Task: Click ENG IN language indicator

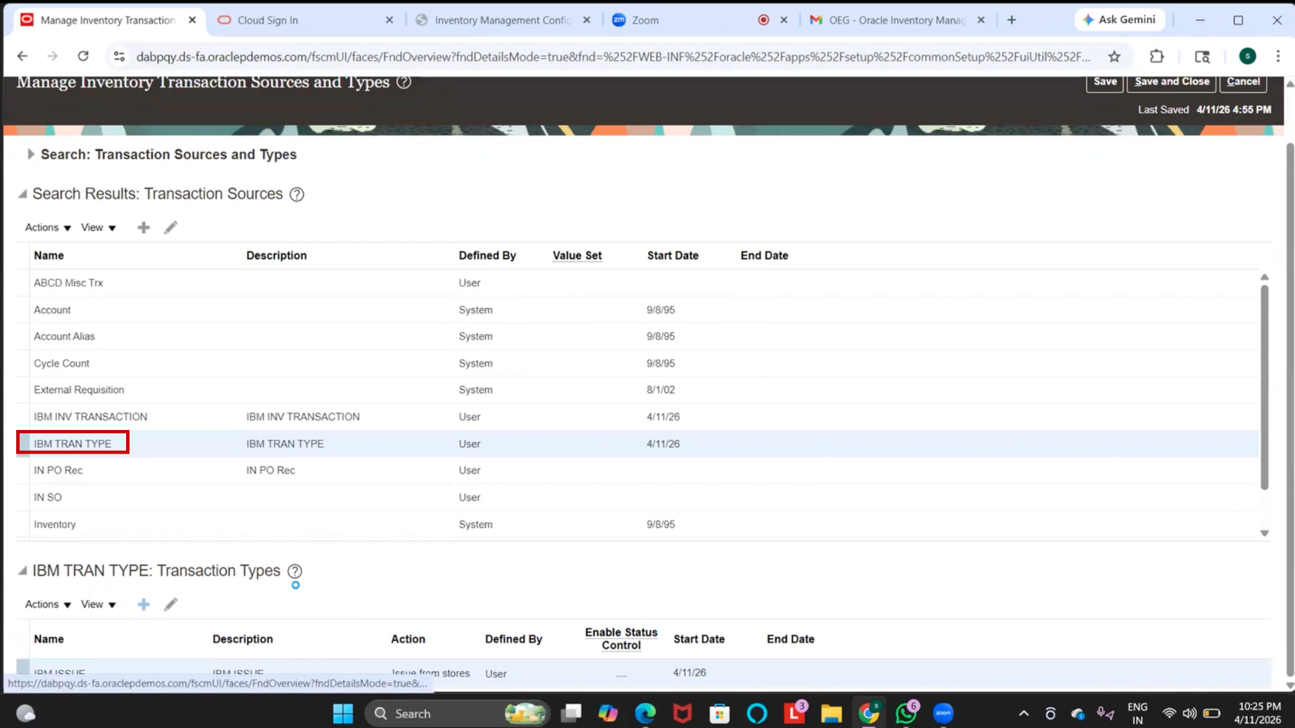Action: tap(1137, 713)
